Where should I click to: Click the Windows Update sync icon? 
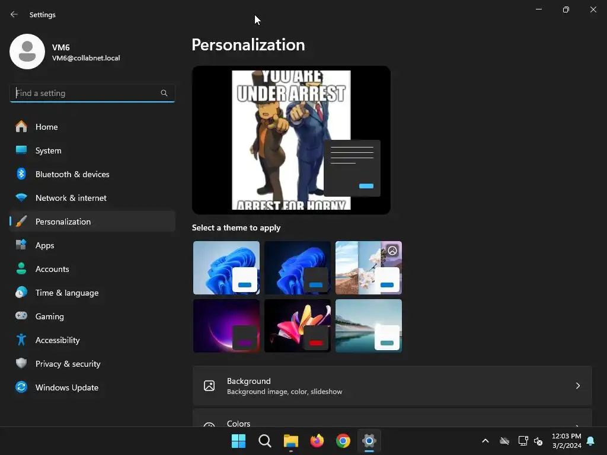click(21, 387)
